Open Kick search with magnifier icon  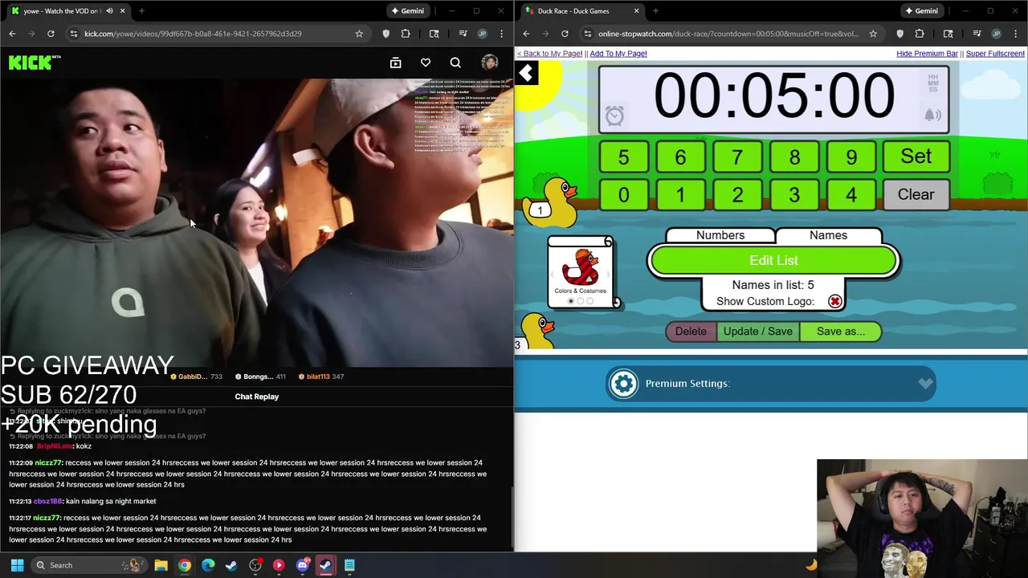click(455, 63)
